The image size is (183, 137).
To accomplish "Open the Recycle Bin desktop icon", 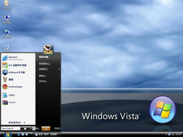I will (x=7, y=47).
